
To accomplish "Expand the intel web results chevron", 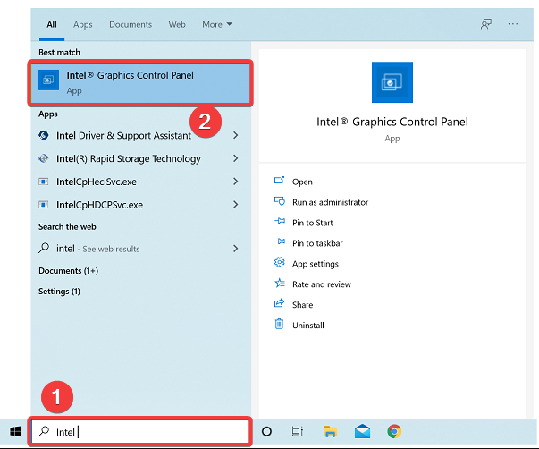I will point(235,249).
